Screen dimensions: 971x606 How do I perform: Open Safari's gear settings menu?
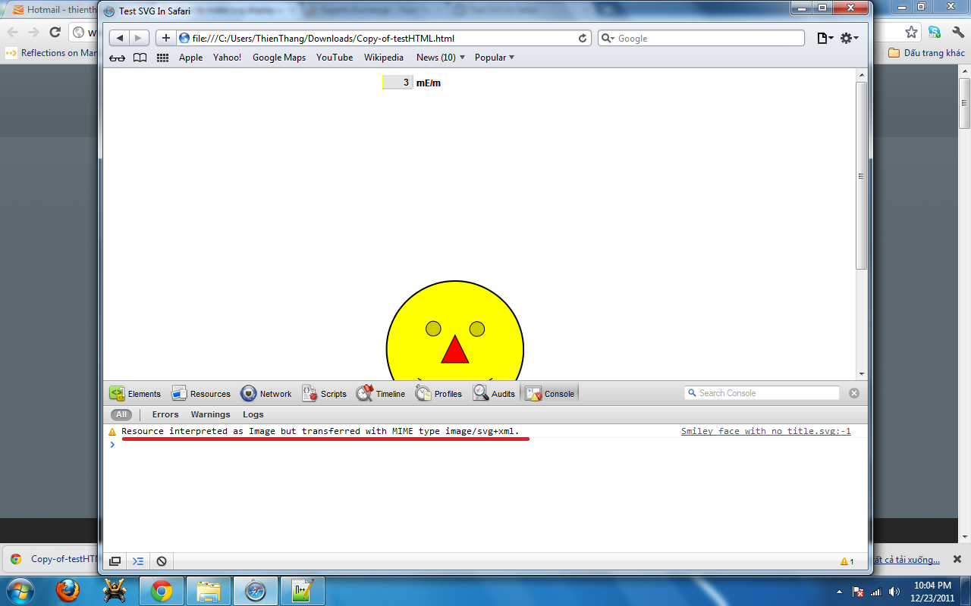point(850,38)
